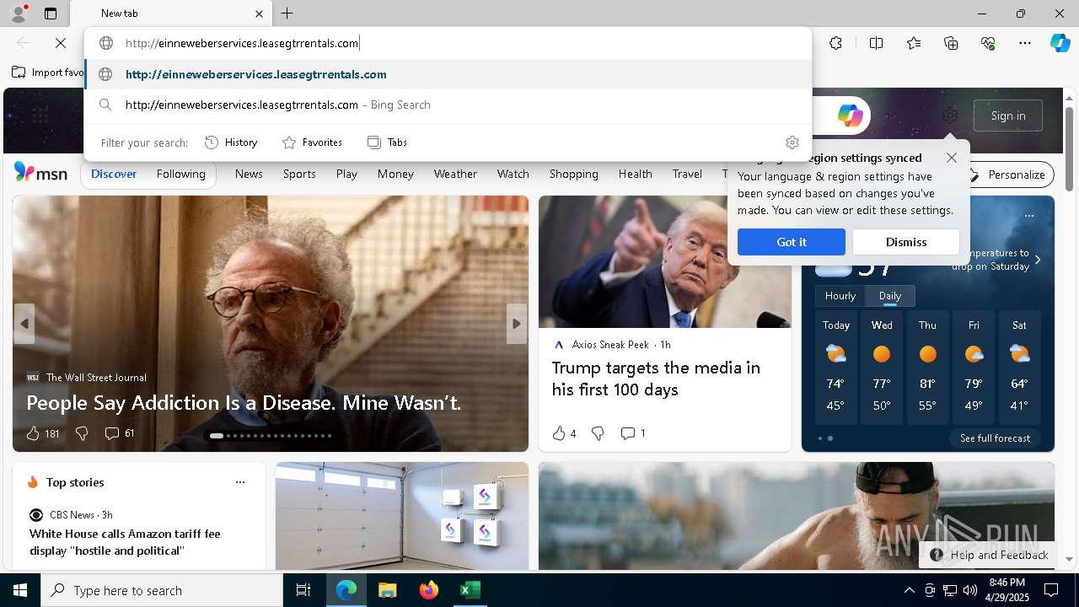1079x607 pixels.
Task: Open Excel from the taskbar
Action: pyautogui.click(x=470, y=590)
